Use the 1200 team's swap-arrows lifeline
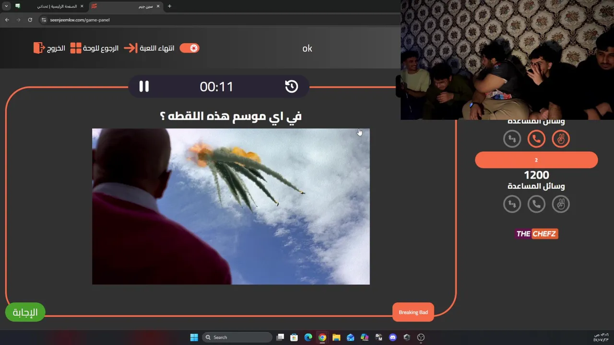This screenshot has width=614, height=345. tap(512, 204)
